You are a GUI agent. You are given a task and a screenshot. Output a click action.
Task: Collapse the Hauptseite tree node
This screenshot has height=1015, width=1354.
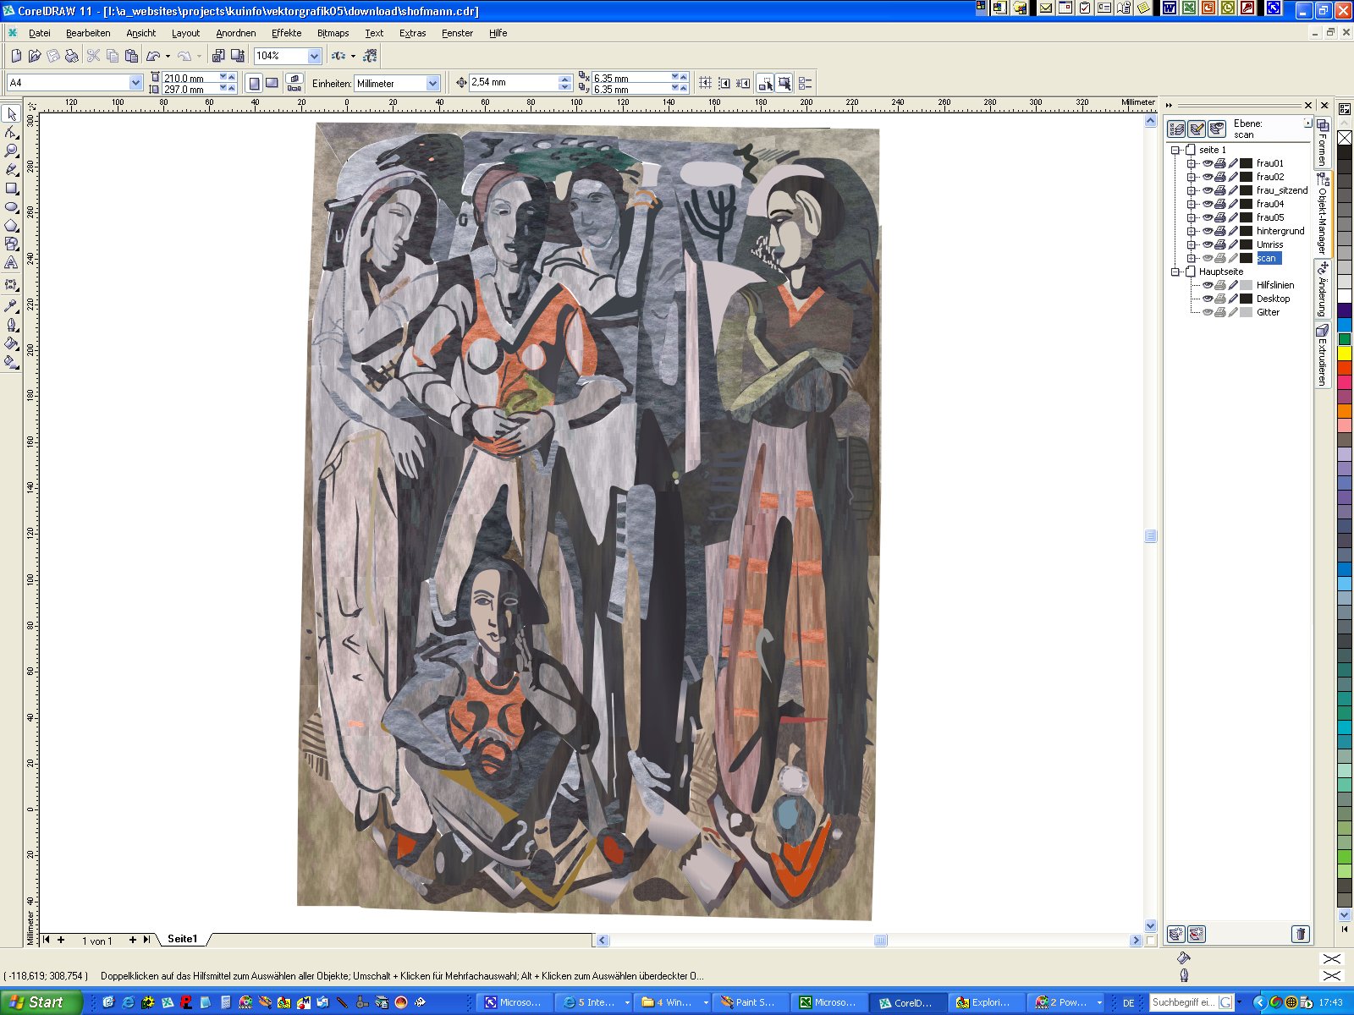click(x=1175, y=272)
